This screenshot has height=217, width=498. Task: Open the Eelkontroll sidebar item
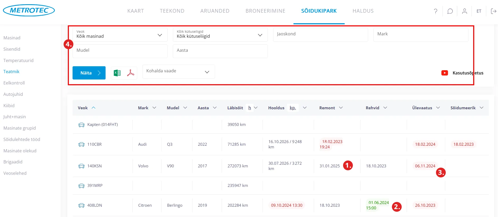coord(14,83)
